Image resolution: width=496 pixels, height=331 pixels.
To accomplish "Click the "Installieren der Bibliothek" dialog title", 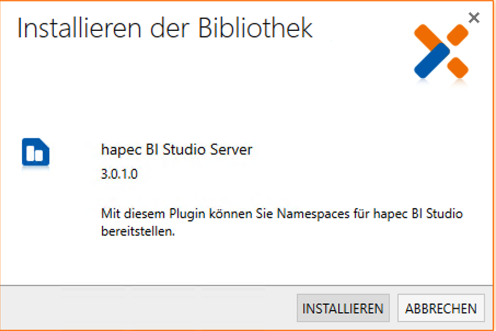I will [x=165, y=28].
